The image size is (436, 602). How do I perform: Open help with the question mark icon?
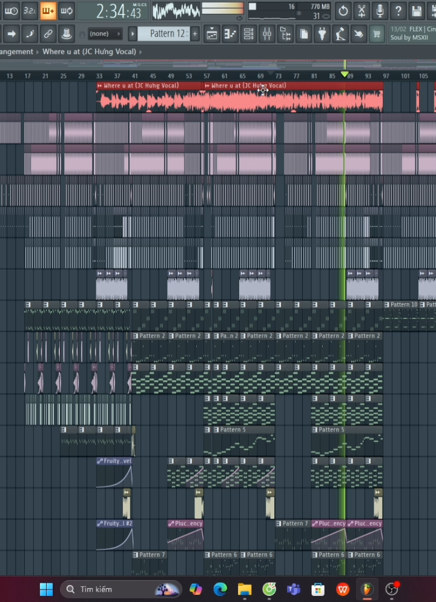(x=398, y=11)
